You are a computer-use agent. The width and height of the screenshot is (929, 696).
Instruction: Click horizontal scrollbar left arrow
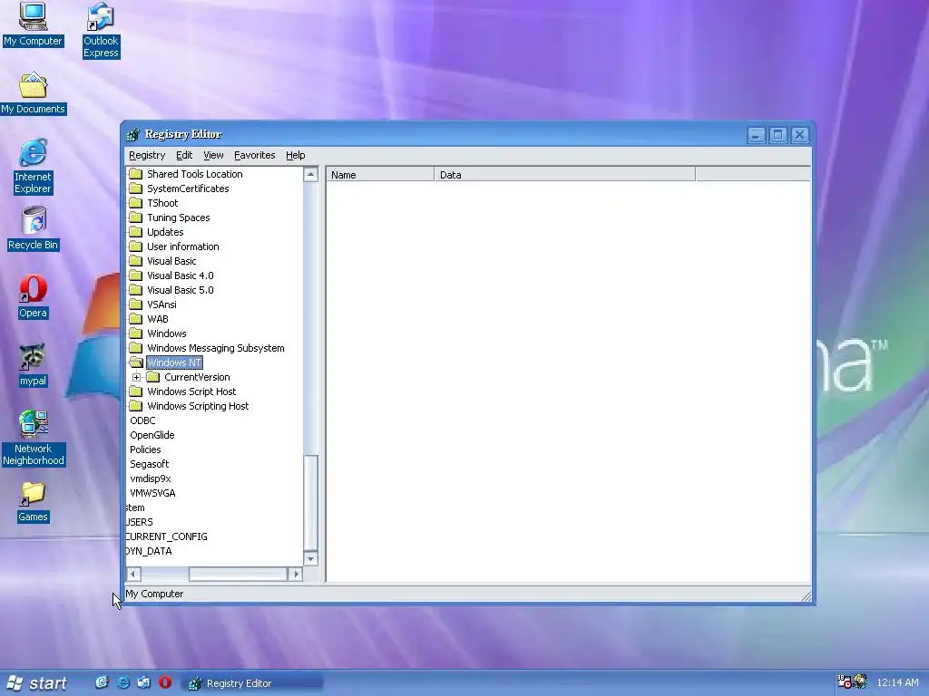click(133, 574)
